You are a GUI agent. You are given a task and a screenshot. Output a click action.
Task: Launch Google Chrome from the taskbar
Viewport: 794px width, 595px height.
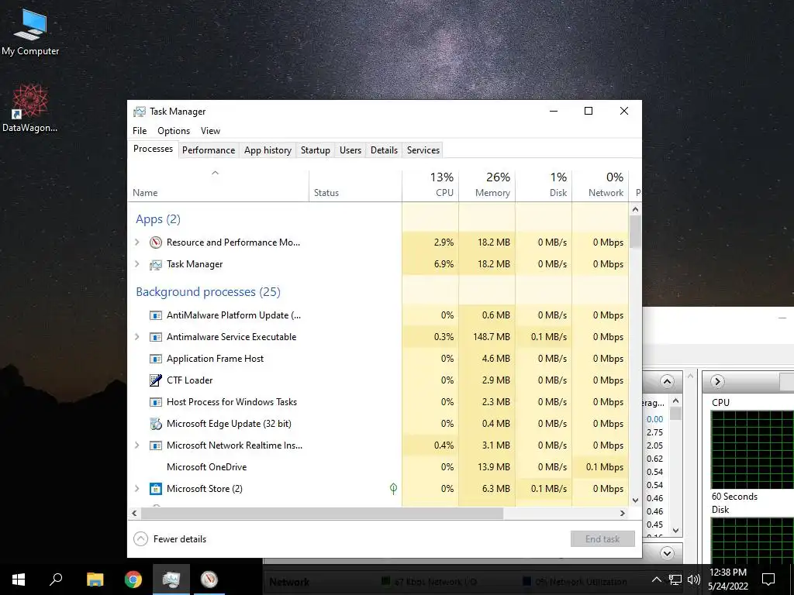point(133,580)
